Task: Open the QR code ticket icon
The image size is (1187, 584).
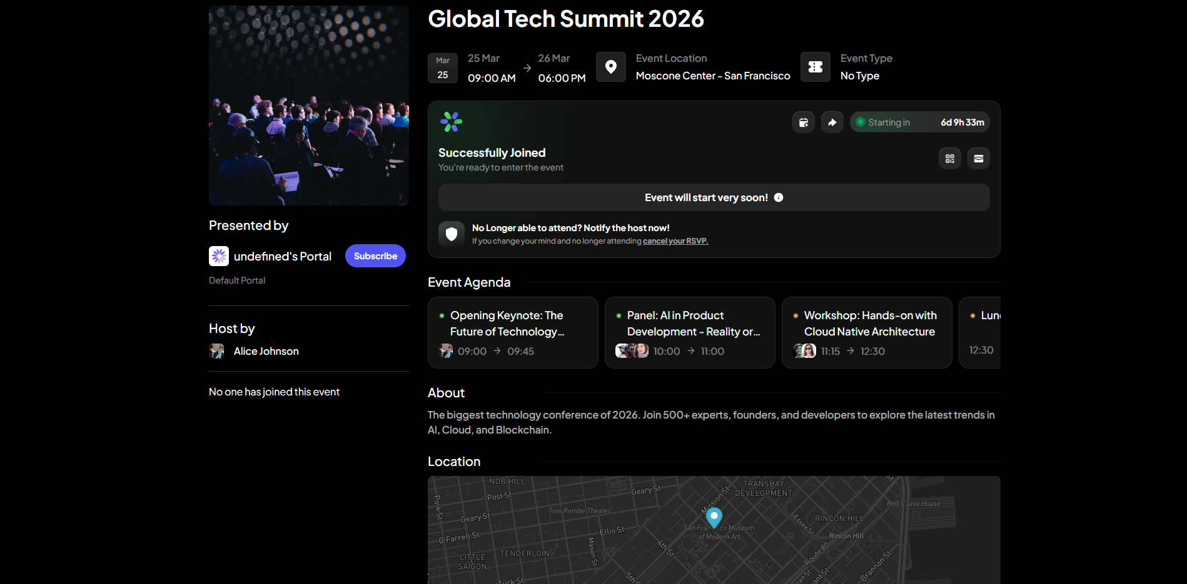Action: point(949,159)
